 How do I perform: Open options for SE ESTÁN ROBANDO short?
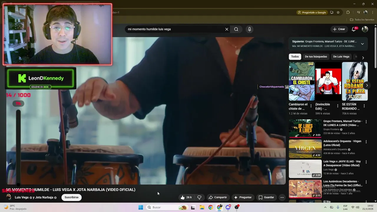point(364,106)
